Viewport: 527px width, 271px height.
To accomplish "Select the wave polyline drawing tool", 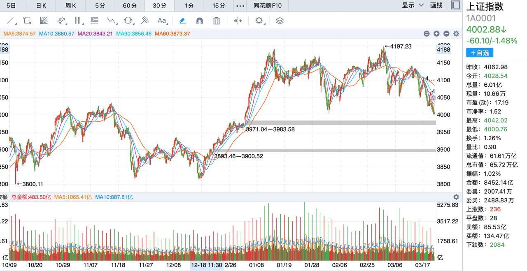I will [x=112, y=21].
